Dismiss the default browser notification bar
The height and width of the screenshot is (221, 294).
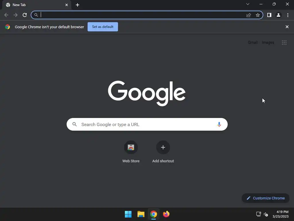[x=287, y=27]
